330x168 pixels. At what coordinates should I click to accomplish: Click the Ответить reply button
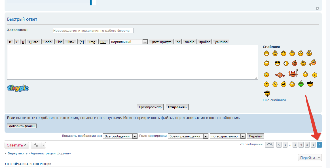click(17, 145)
